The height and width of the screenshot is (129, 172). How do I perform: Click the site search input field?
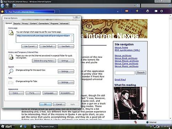(x=125, y=73)
